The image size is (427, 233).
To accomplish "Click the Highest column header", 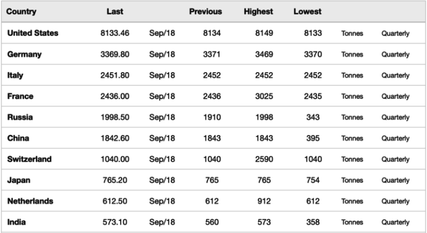I will (258, 12).
